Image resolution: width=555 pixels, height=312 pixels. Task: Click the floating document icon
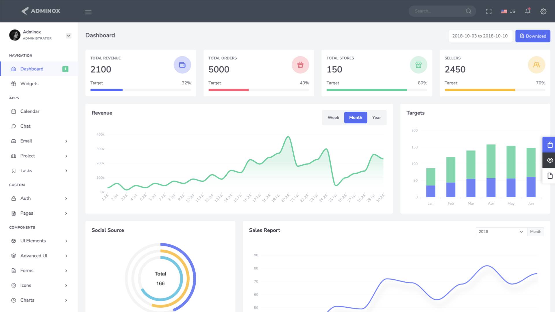click(x=549, y=176)
